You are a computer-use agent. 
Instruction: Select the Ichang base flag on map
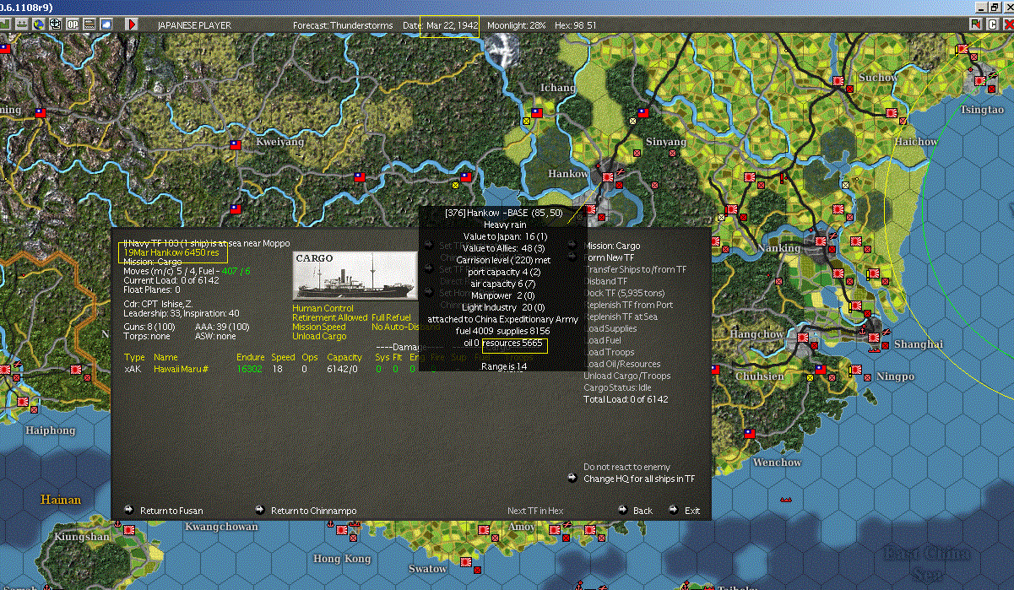coord(536,112)
